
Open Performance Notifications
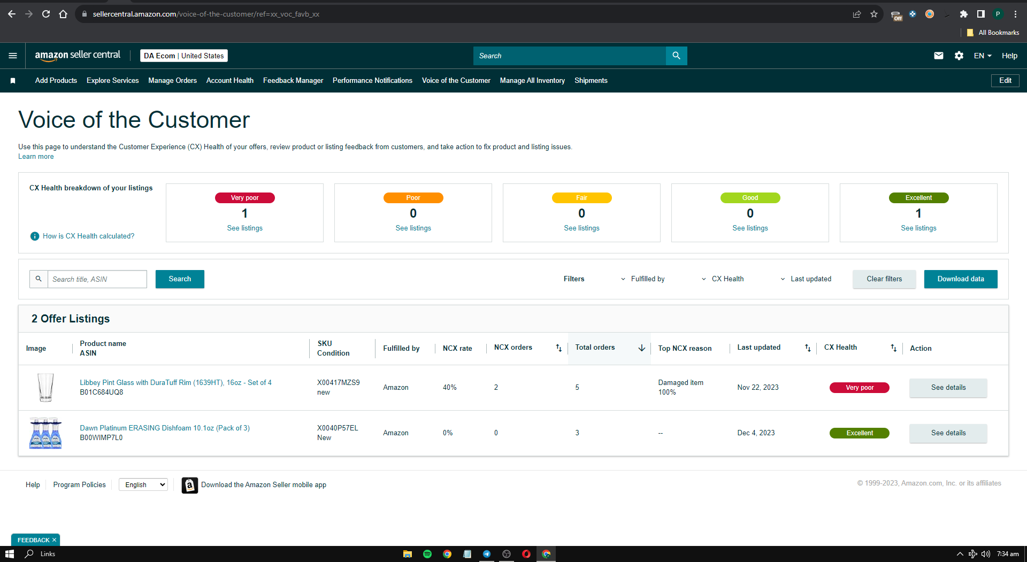click(372, 81)
